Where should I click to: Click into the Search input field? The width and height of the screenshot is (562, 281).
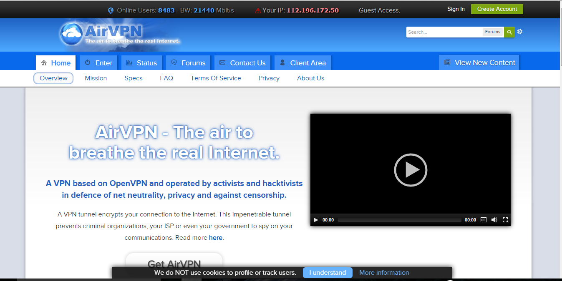444,32
